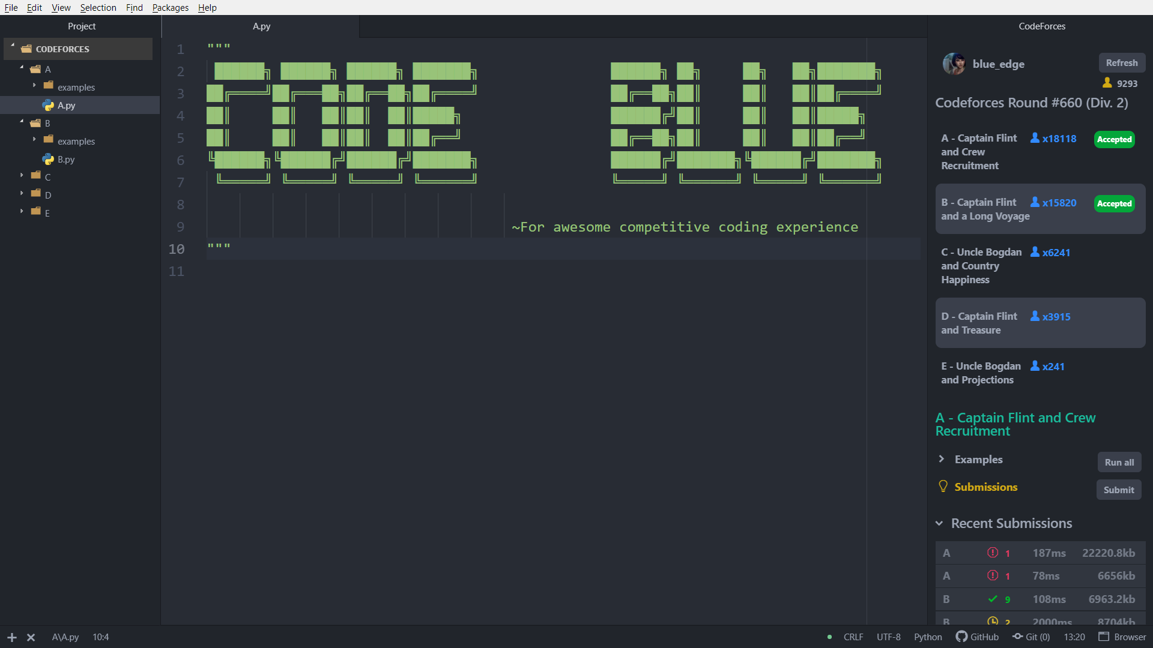The width and height of the screenshot is (1153, 648).
Task: Click the GitHub icon in status bar
Action: click(x=961, y=637)
